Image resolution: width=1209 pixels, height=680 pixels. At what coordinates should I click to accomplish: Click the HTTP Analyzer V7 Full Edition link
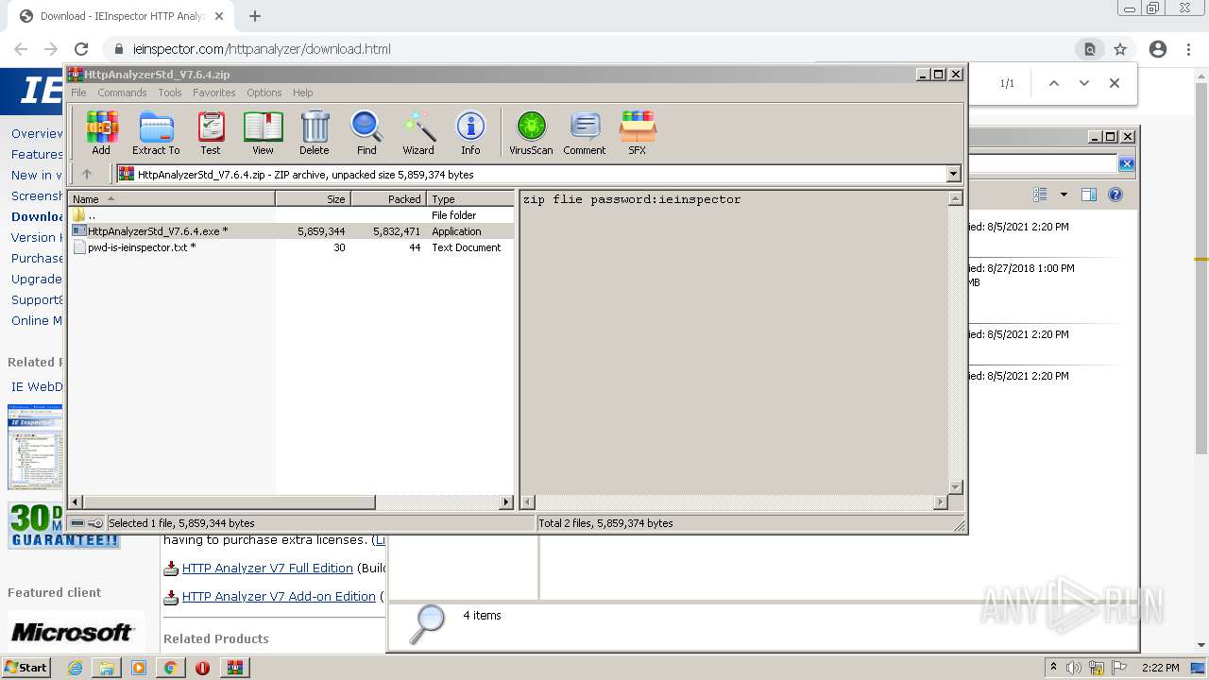click(267, 569)
